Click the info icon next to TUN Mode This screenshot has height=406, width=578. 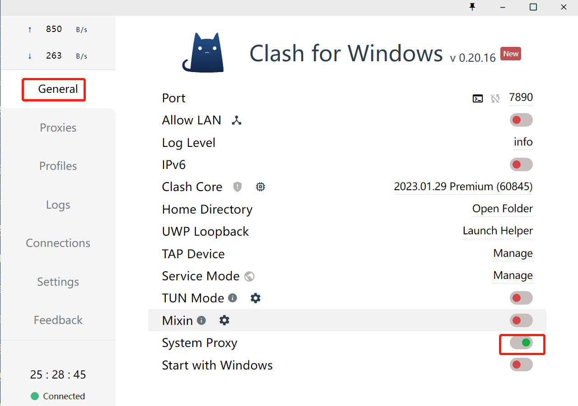(233, 298)
